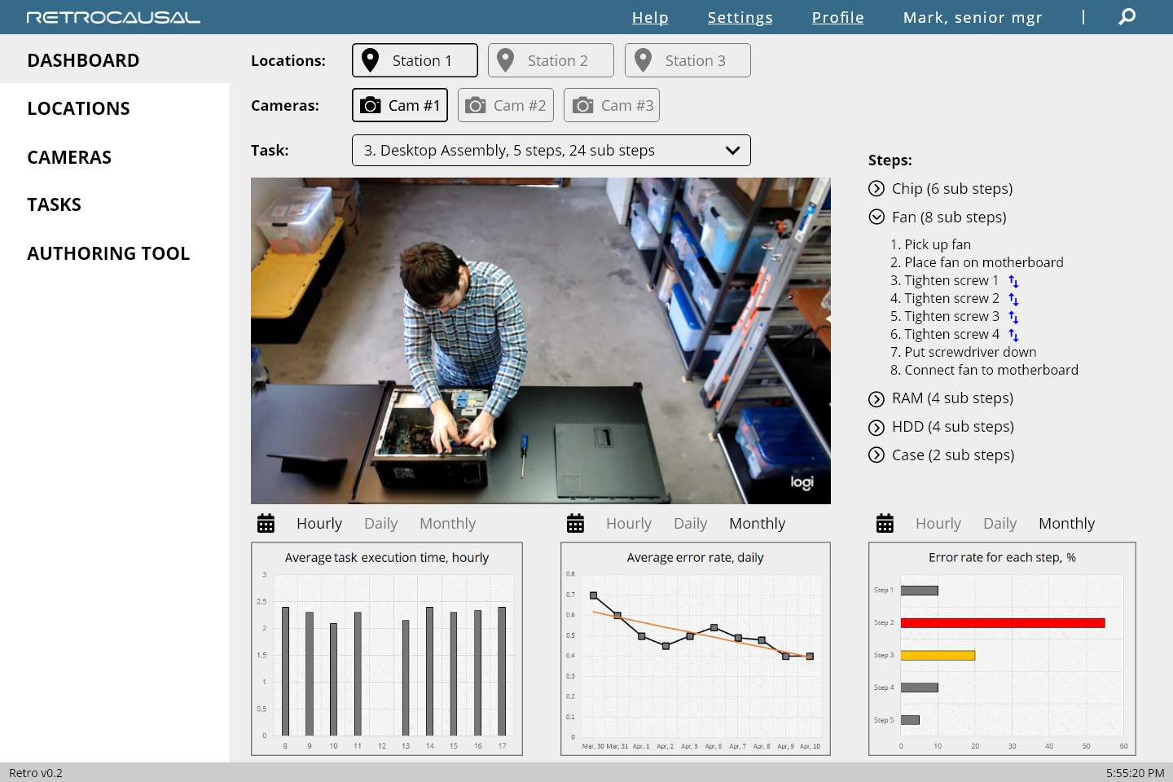The height and width of the screenshot is (782, 1173).
Task: Open the TASKS section in the sidebar
Action: click(x=54, y=204)
